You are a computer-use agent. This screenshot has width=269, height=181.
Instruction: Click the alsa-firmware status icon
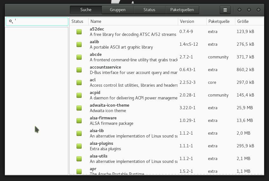[79, 121]
